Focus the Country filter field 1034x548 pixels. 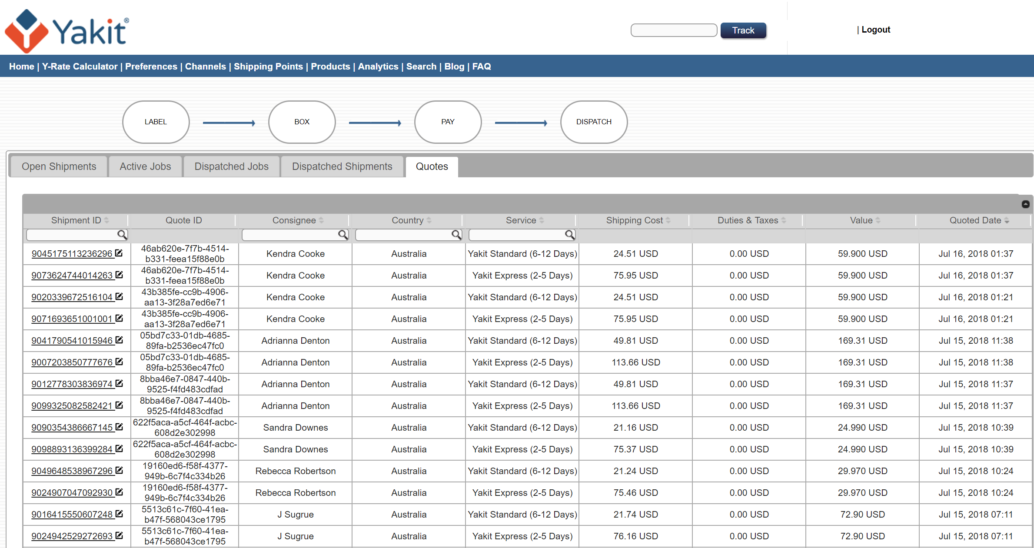click(409, 235)
